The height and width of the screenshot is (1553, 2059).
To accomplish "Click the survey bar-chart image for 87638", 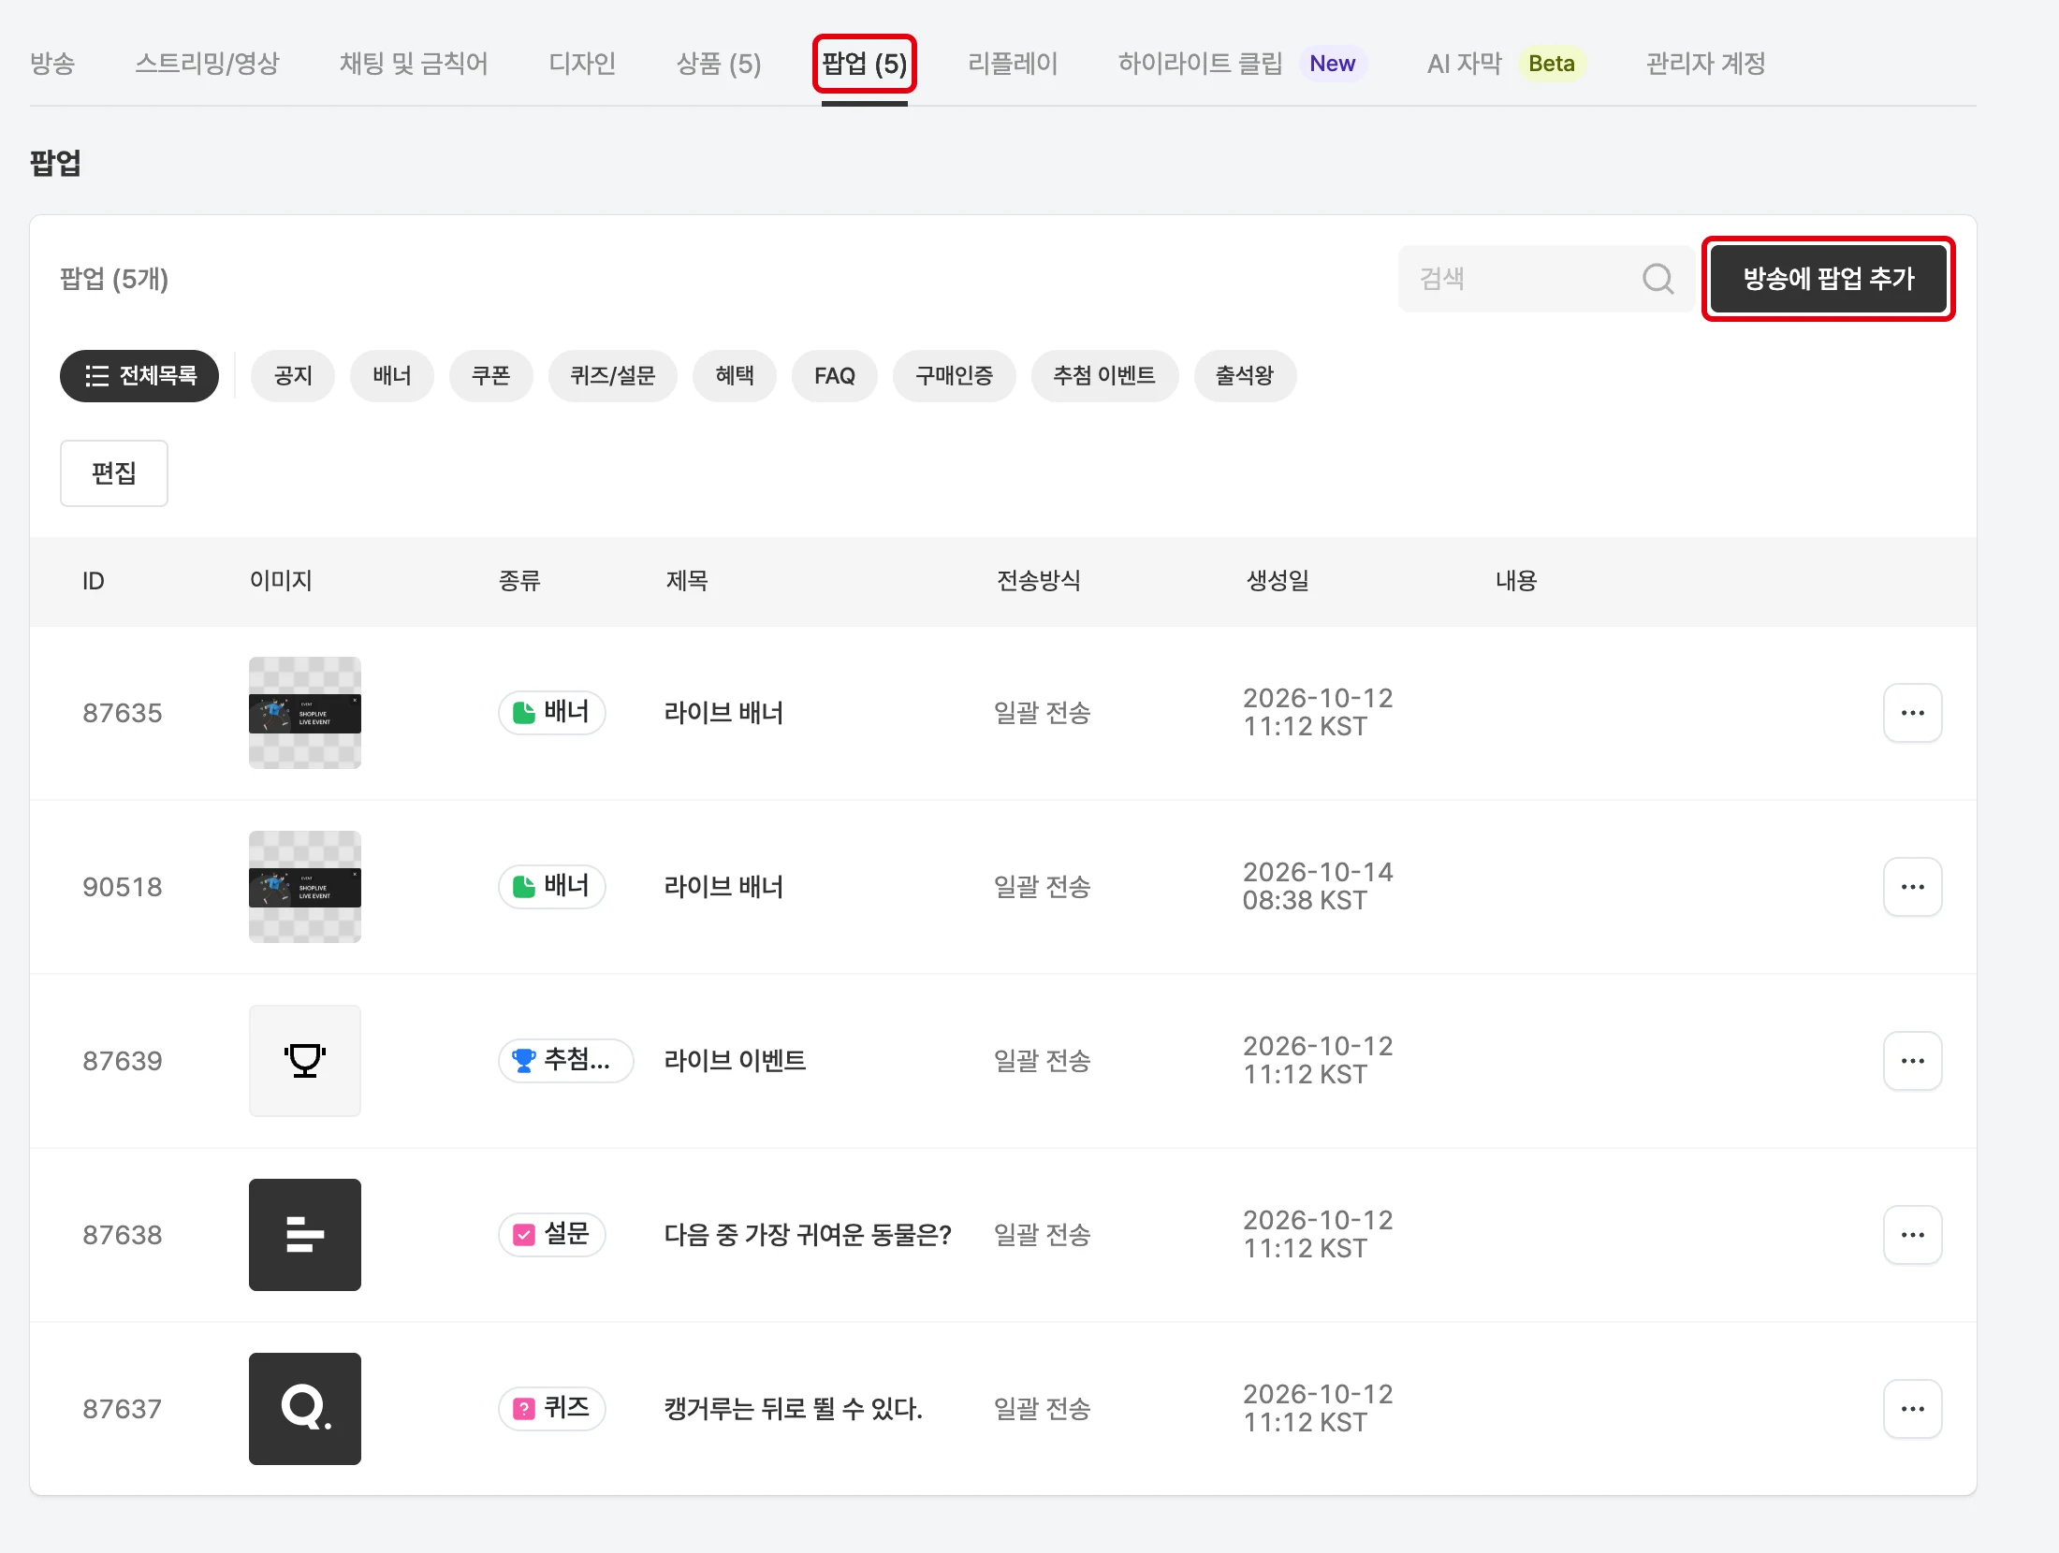I will point(305,1235).
